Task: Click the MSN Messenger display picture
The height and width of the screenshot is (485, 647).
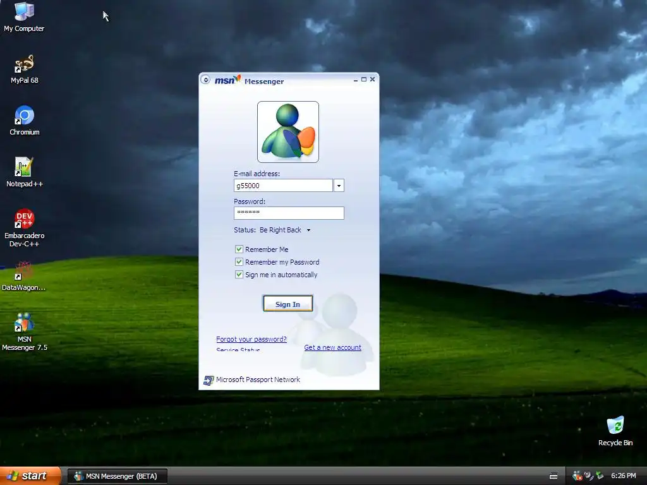Action: tap(288, 132)
